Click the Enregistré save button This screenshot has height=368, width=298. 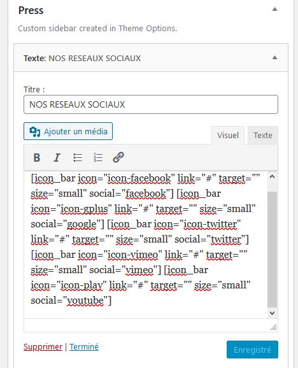point(252,350)
